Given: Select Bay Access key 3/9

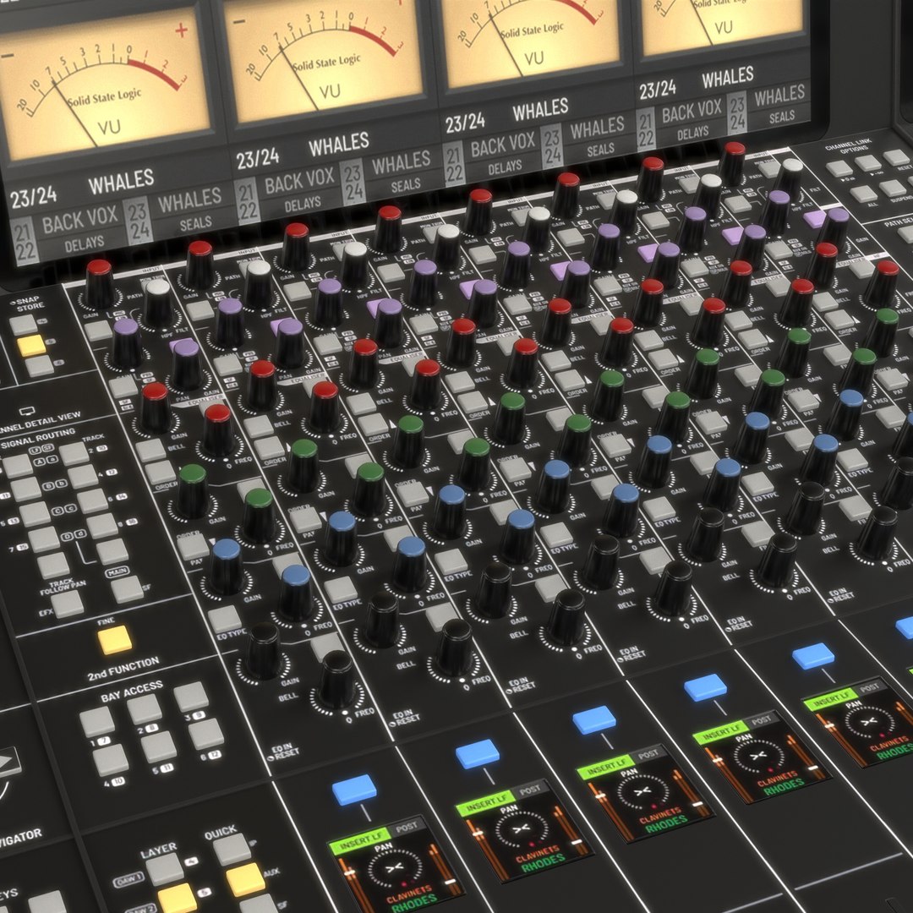Looking at the screenshot, I should point(191,697).
